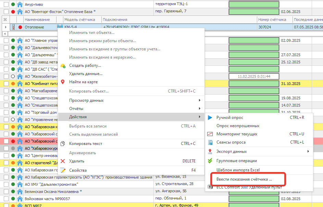Click the cell showing 11.02.2025 0:31:44

[254, 76]
